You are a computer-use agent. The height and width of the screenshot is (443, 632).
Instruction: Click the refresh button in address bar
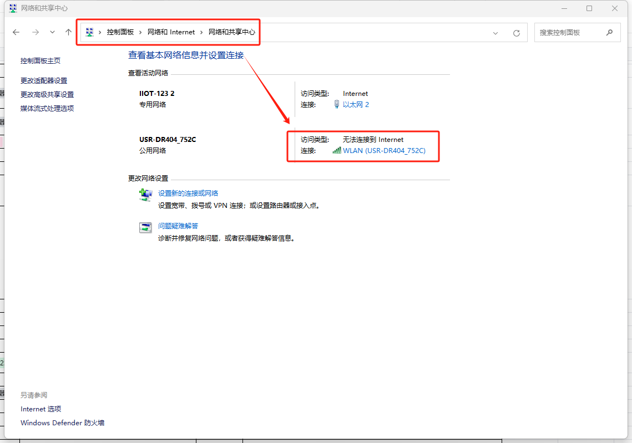tap(516, 33)
